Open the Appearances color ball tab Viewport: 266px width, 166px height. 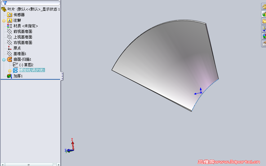click(x=264, y=36)
